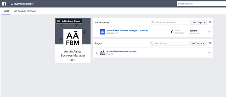
Task: Click the Business Manager title in the header
Action: tap(24, 4)
